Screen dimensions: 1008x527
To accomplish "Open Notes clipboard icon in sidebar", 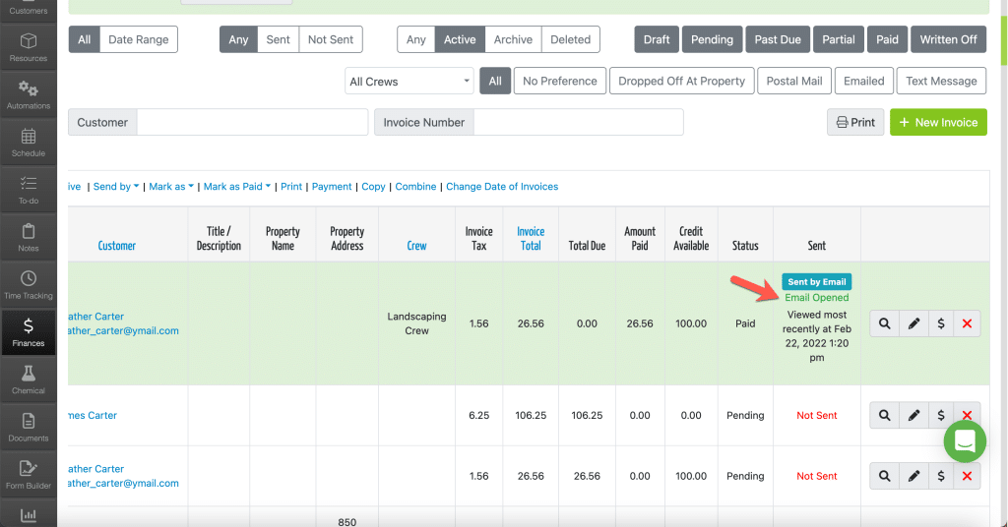I will [29, 231].
